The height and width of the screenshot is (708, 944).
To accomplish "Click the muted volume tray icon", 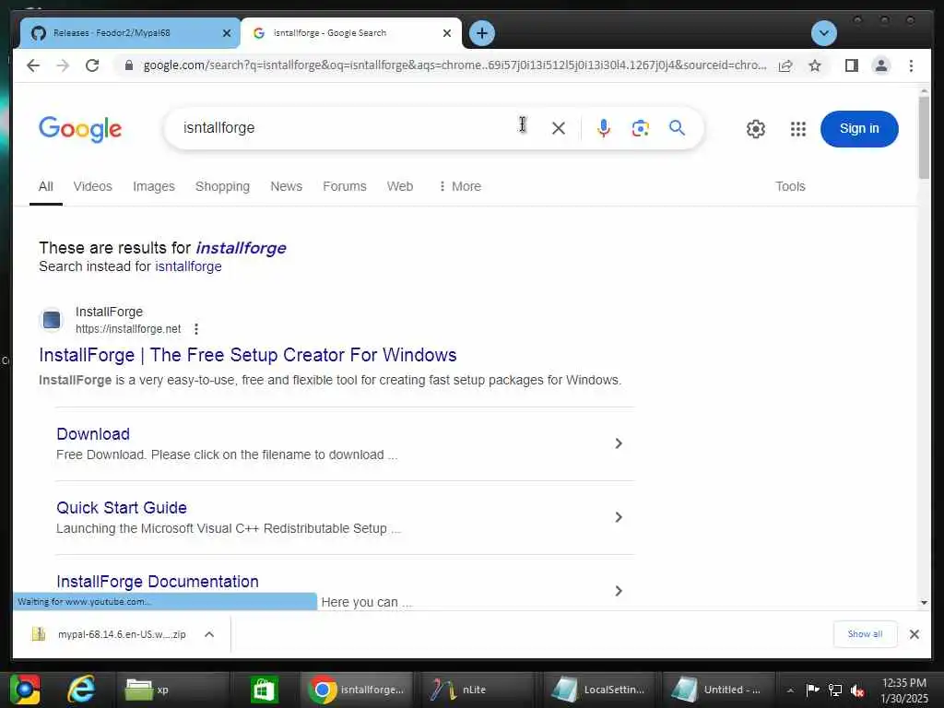I will pyautogui.click(x=857, y=690).
